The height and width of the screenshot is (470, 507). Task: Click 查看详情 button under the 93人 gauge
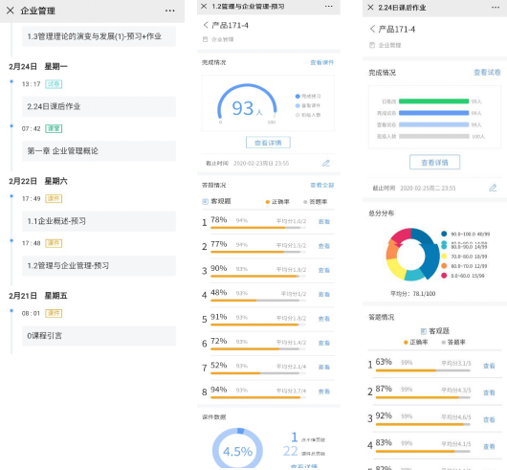pyautogui.click(x=268, y=143)
